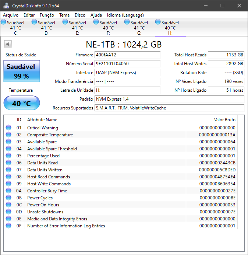The width and height of the screenshot is (248, 255).
Task: Click the Firmware field 400fAA12
Action: (127, 55)
